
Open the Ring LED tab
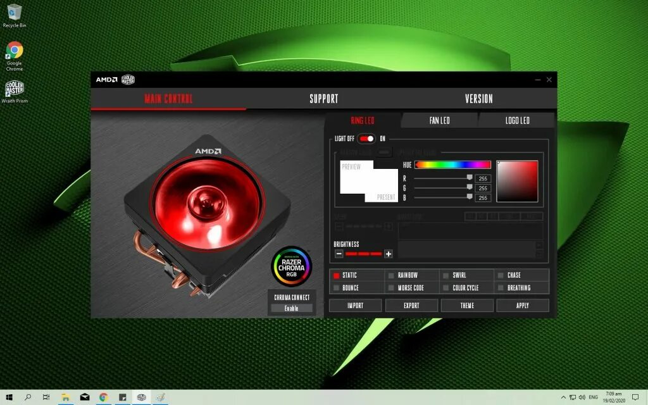pyautogui.click(x=363, y=120)
